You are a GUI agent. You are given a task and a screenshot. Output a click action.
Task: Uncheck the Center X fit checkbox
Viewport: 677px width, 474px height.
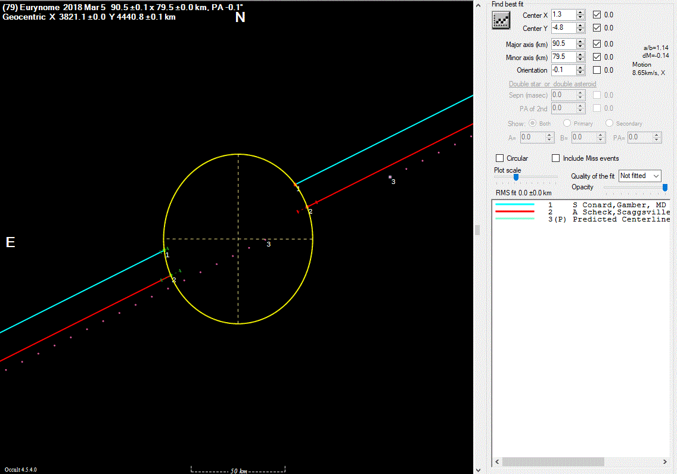pyautogui.click(x=597, y=15)
